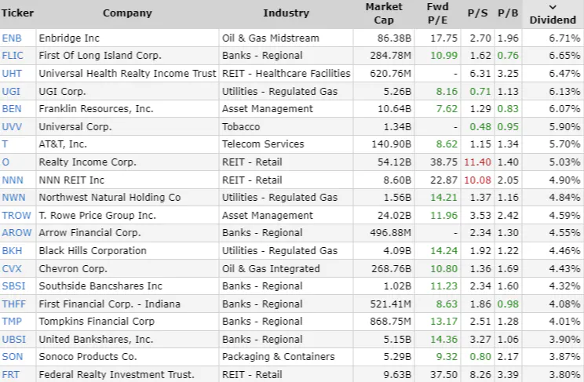Screen dimensions: 584x382
Task: Sort table by Industry column header
Action: (x=286, y=13)
